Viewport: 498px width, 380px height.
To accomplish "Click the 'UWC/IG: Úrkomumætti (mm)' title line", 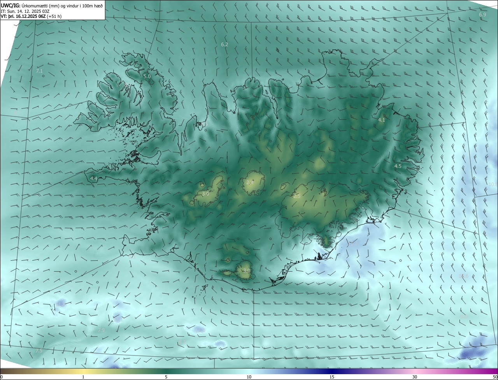I will tap(52, 5).
